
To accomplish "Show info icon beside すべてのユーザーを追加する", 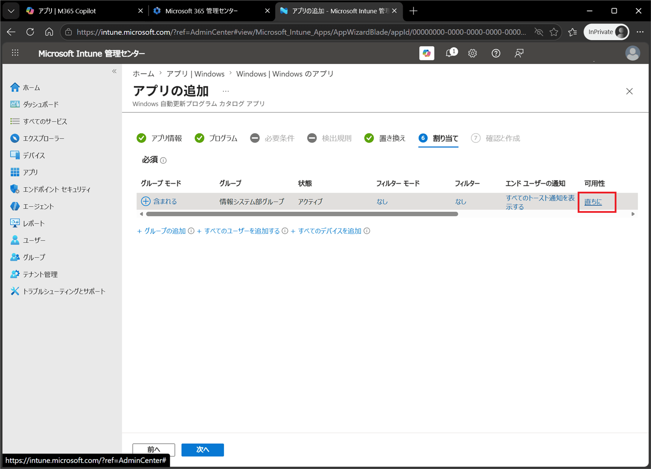I will (x=285, y=231).
